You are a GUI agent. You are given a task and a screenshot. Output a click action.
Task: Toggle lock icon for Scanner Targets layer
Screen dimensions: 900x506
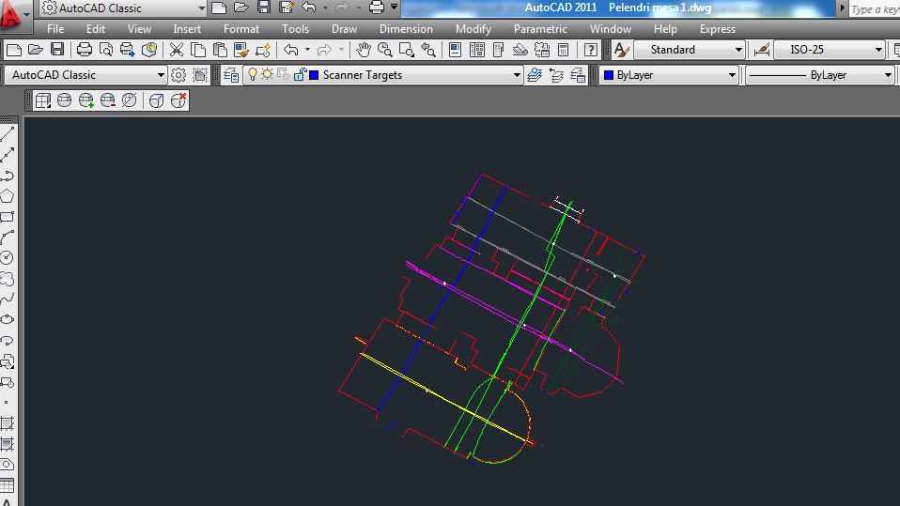point(300,74)
